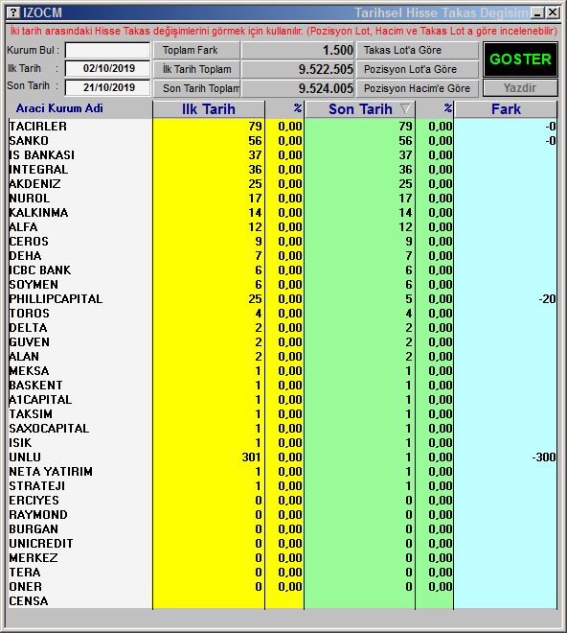Select the GUVEN row
Screen dimensions: 567x633
click(283, 342)
